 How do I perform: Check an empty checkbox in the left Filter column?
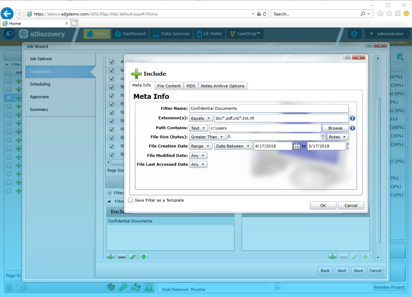click(9, 80)
